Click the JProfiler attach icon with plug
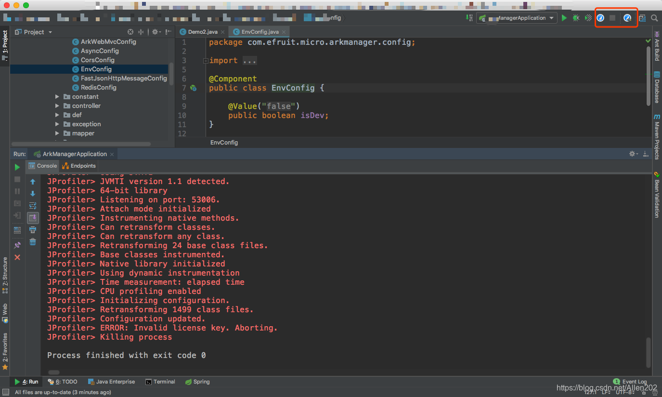 click(x=627, y=18)
